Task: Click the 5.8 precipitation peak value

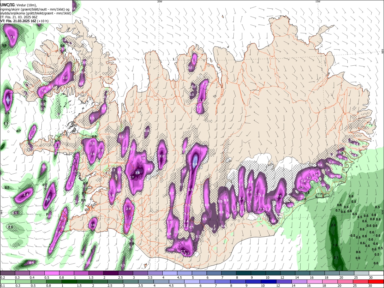Action: tap(195, 164)
